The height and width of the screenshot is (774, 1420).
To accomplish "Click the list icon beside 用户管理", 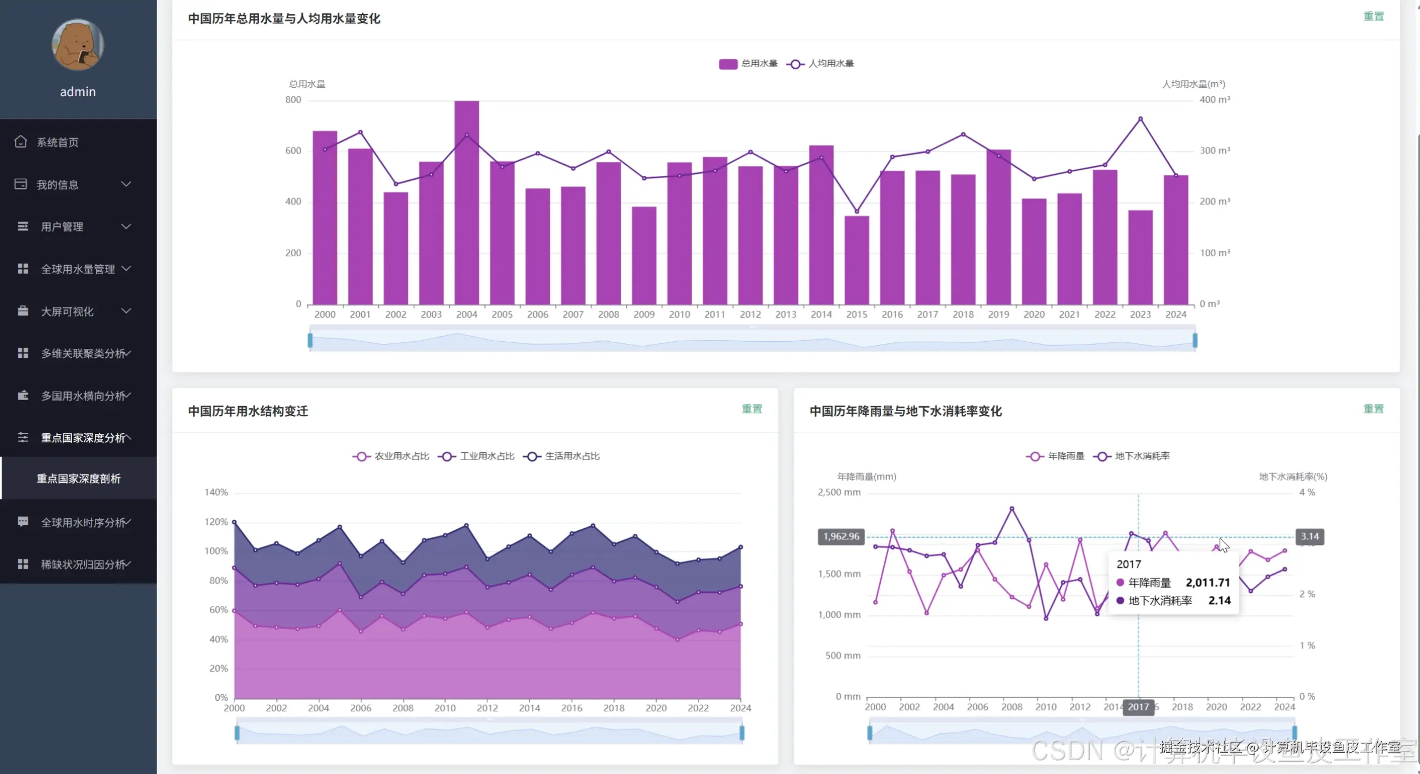I will (23, 226).
